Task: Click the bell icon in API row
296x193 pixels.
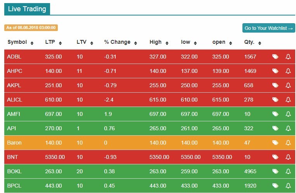Action: point(288,128)
